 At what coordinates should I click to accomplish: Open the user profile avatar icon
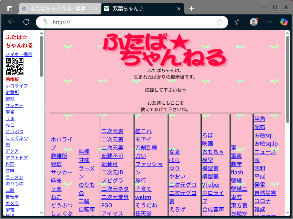point(254,22)
